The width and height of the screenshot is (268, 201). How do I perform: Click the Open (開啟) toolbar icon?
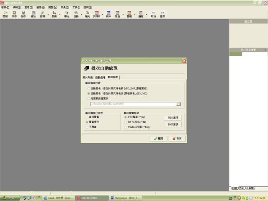pos(5,14)
